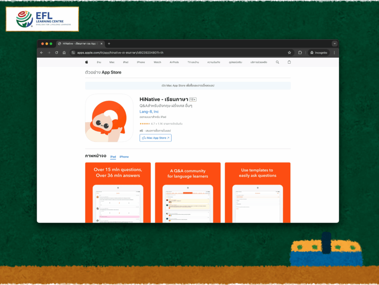
Task: Bookmark this page with the star icon
Action: click(x=289, y=53)
